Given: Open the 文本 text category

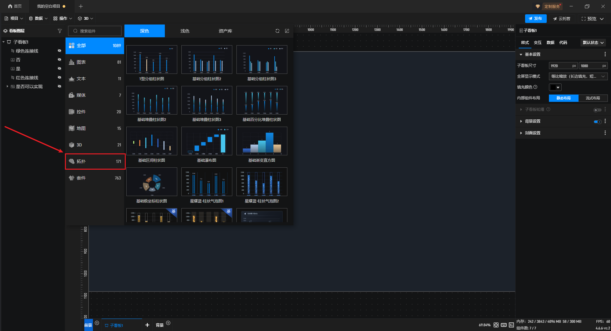Looking at the screenshot, I should (x=95, y=79).
